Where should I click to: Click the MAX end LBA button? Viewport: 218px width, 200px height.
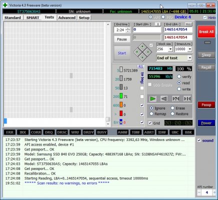[189, 24]
